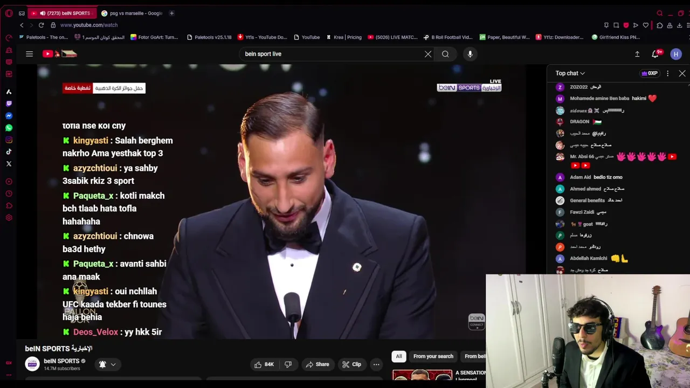Open TikTok from the sidebar
This screenshot has width=690, height=388.
click(x=9, y=151)
